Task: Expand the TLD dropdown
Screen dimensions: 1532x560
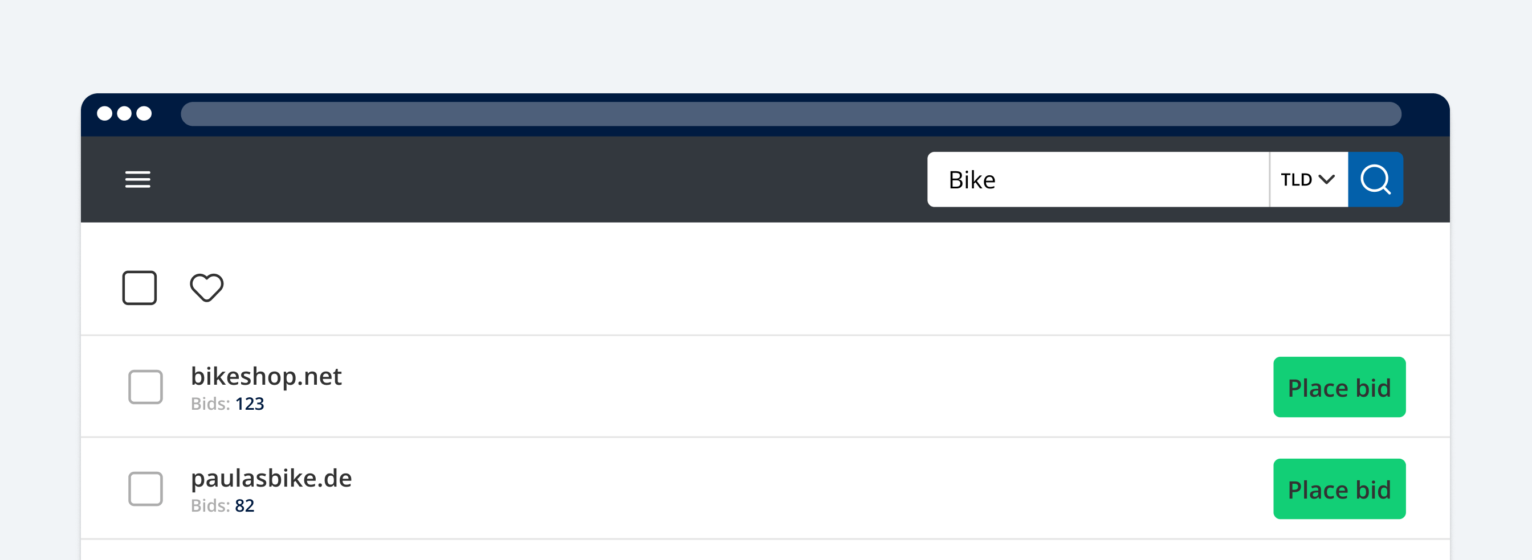Action: click(x=1309, y=179)
